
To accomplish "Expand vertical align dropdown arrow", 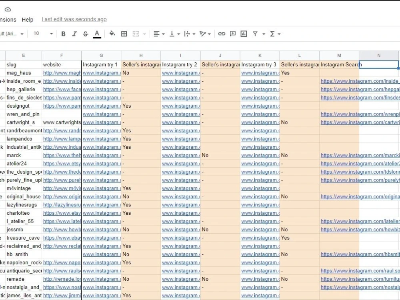I will [178, 34].
